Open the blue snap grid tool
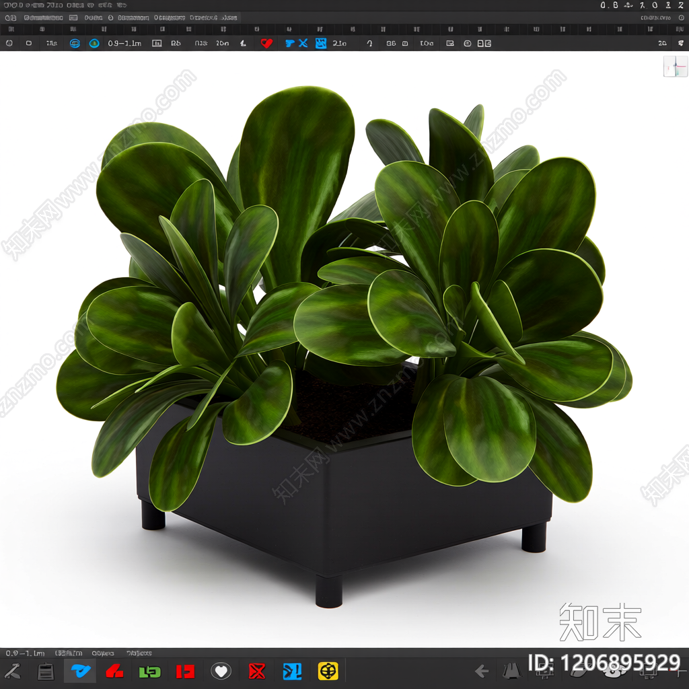Image resolution: width=689 pixels, height=689 pixels. coord(322,43)
